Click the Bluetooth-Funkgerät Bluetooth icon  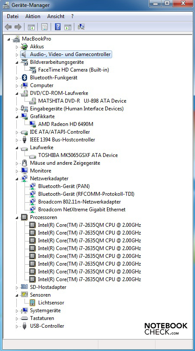pos(24,78)
